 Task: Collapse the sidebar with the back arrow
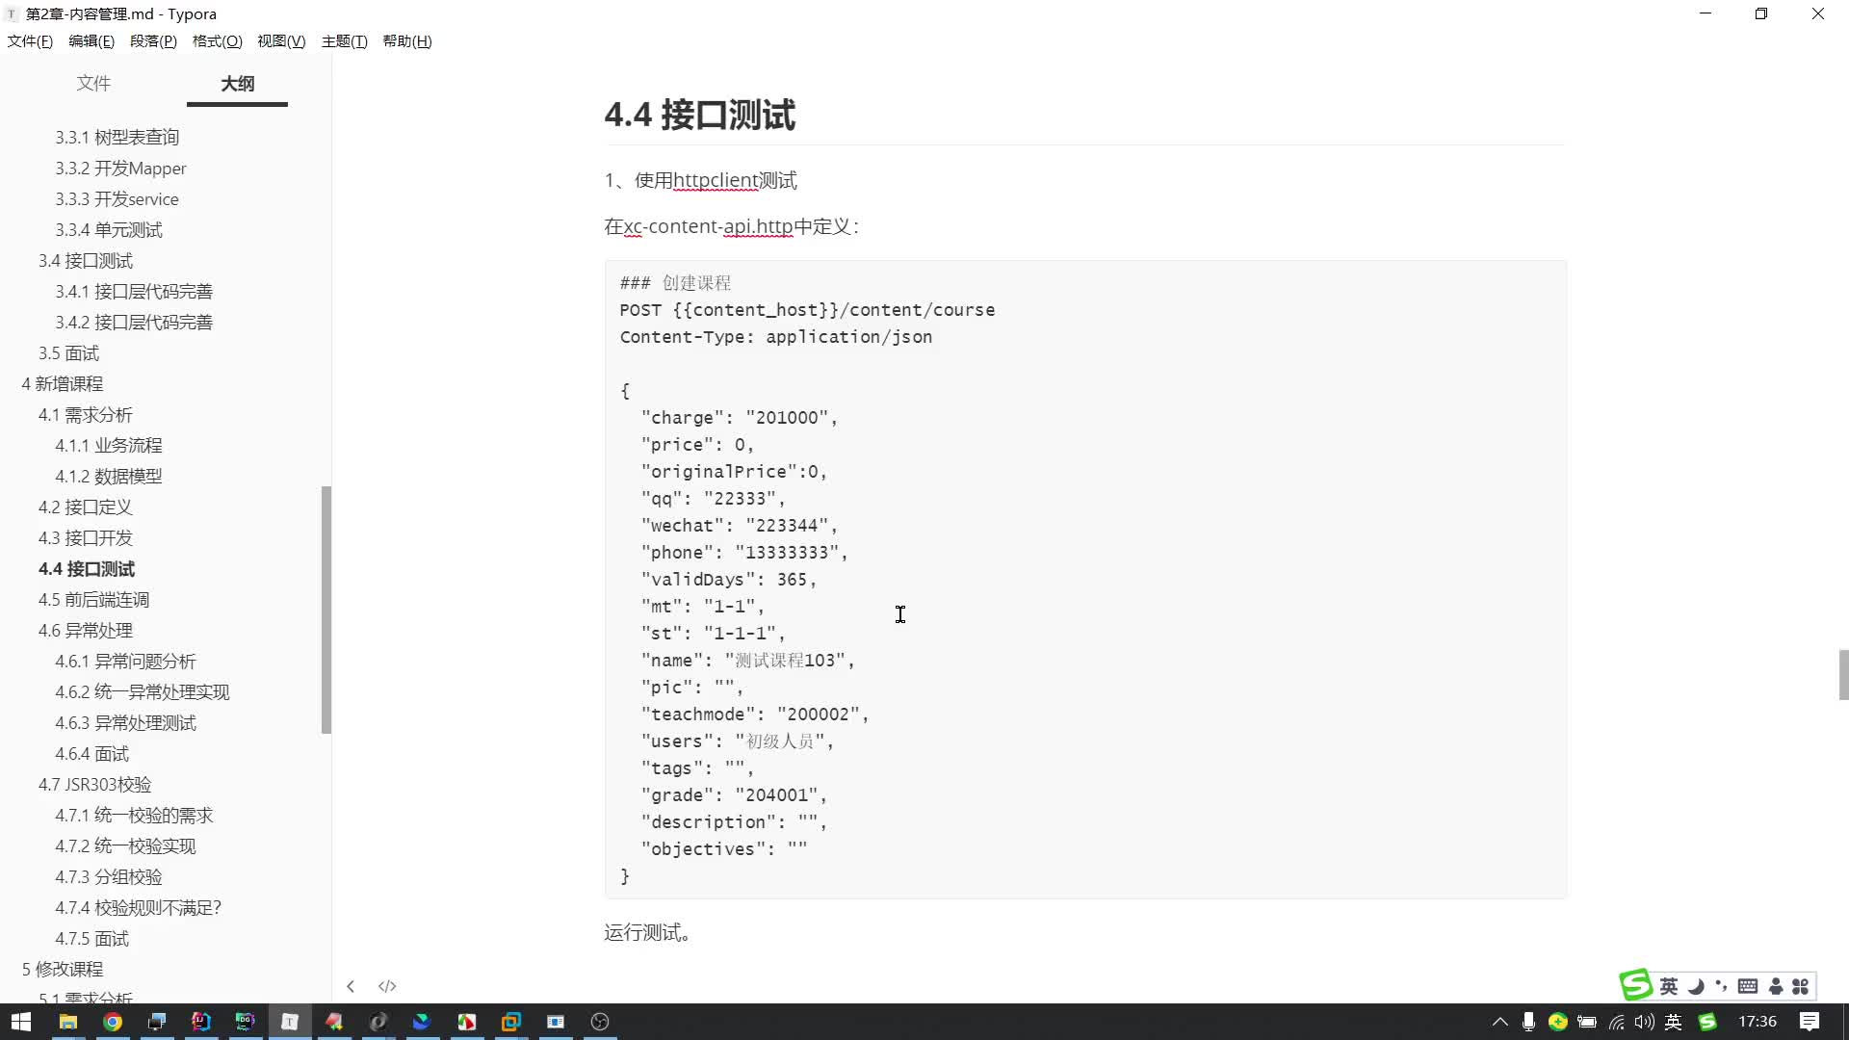[x=351, y=986]
